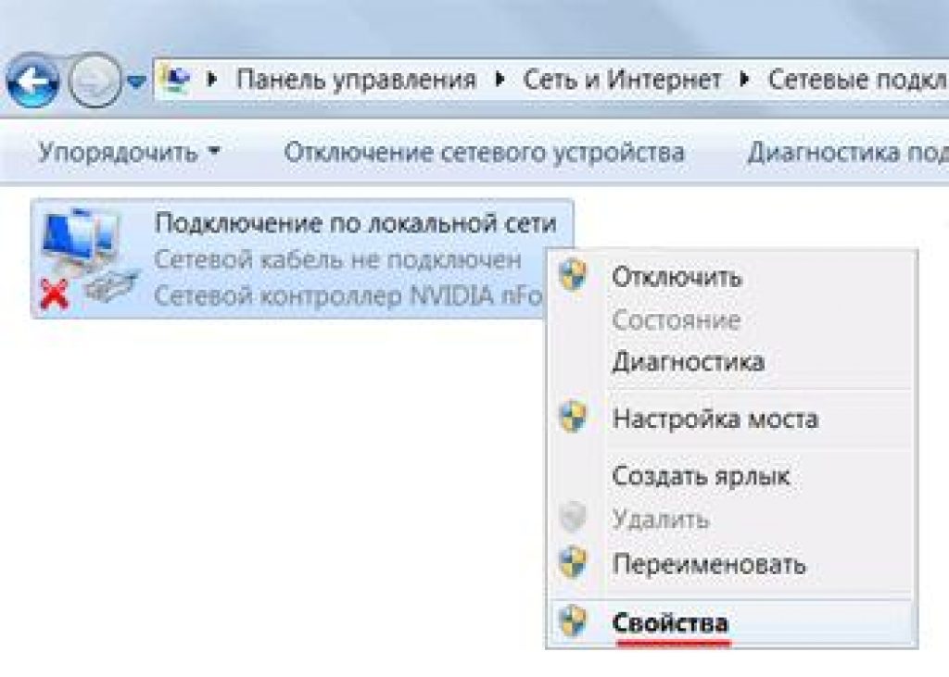Screen dimensions: 949x677
Task: Expand the arrow before Панель управления
Action: (212, 81)
